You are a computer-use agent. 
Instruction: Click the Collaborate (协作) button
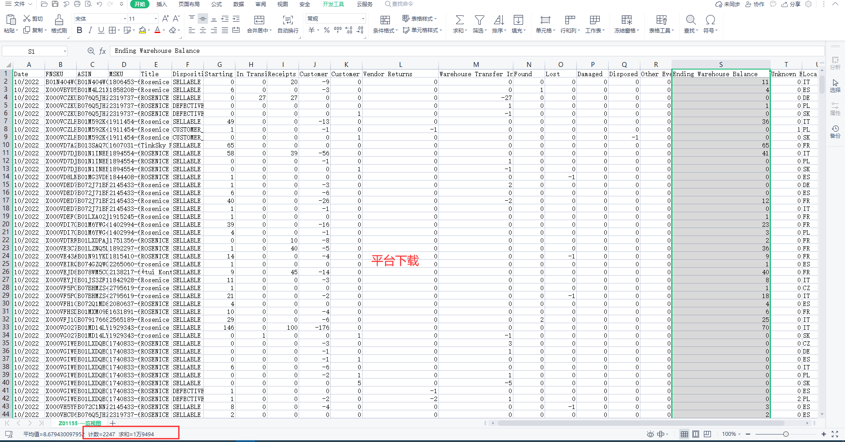[x=755, y=4]
